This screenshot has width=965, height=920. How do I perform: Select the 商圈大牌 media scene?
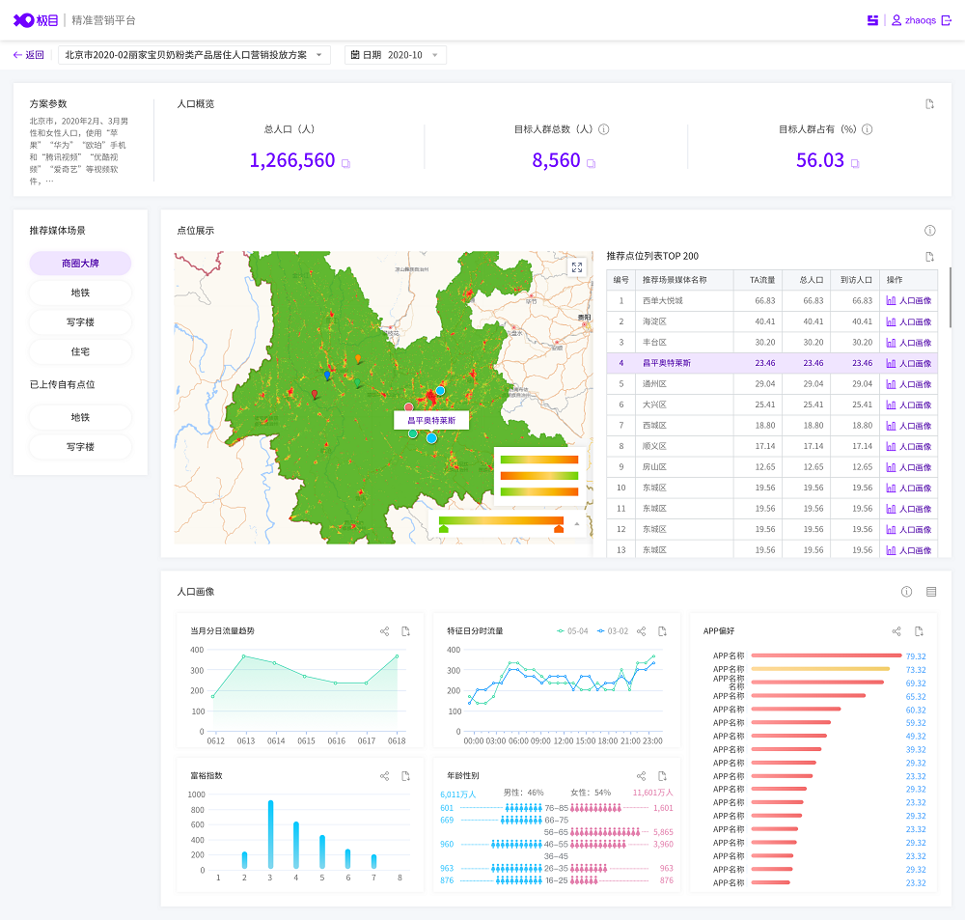point(80,263)
